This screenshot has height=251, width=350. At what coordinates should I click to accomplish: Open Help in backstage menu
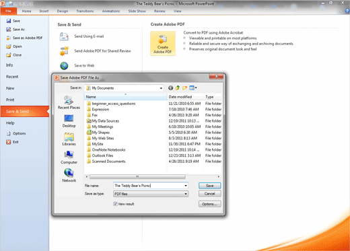tap(10, 123)
